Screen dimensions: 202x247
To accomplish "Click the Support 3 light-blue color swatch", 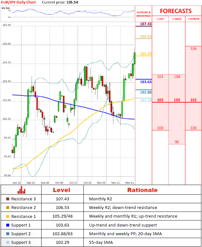I will 8,243.
